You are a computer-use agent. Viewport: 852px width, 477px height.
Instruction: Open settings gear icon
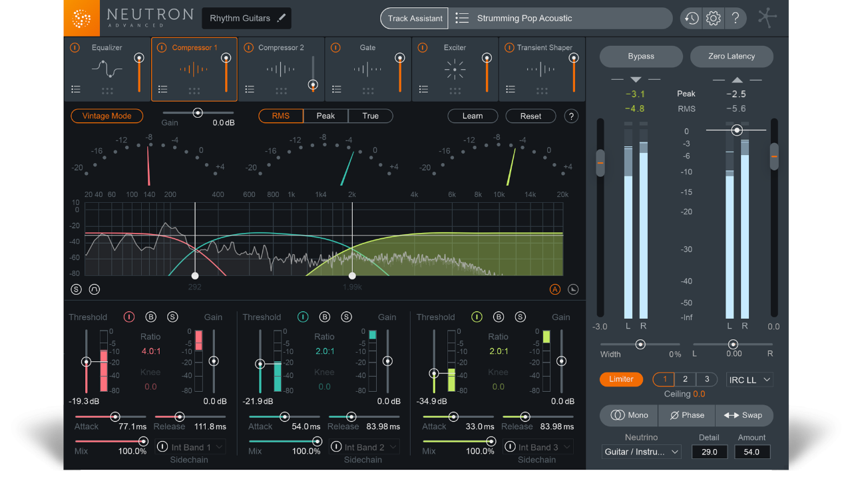point(714,19)
